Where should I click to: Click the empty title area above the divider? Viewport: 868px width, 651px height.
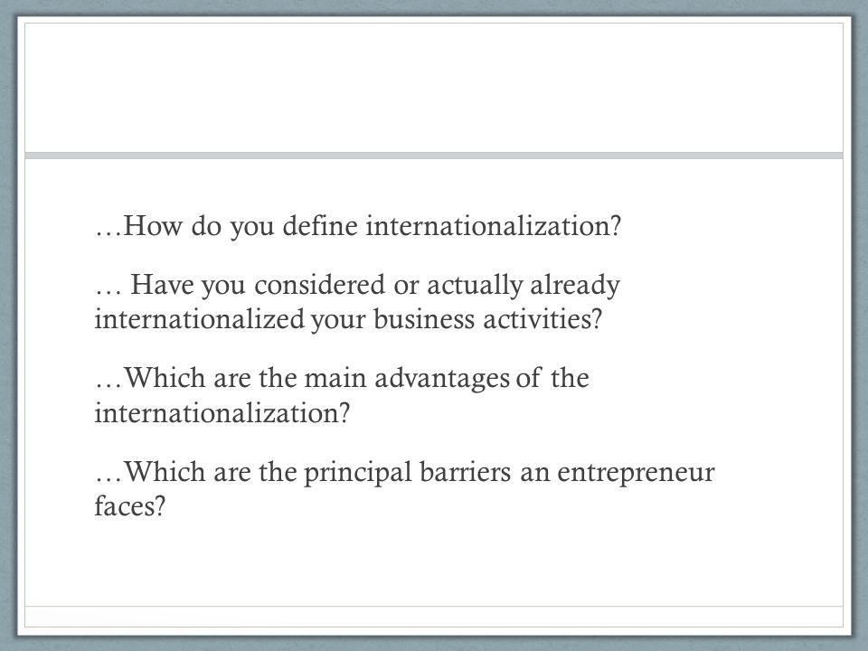(434, 88)
